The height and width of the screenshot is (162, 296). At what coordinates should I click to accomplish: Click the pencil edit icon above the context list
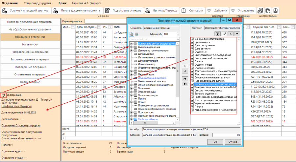(x=224, y=34)
